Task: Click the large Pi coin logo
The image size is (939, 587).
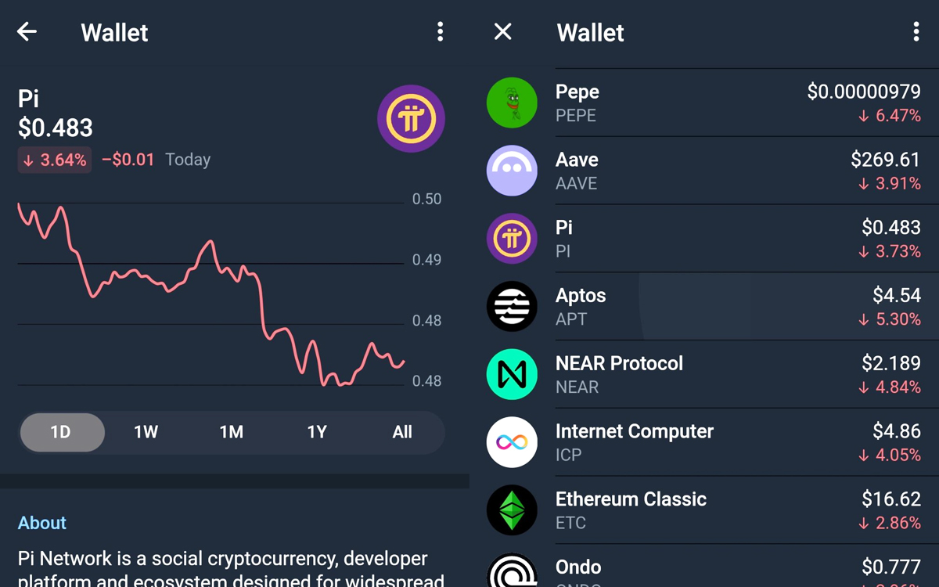Action: point(411,119)
